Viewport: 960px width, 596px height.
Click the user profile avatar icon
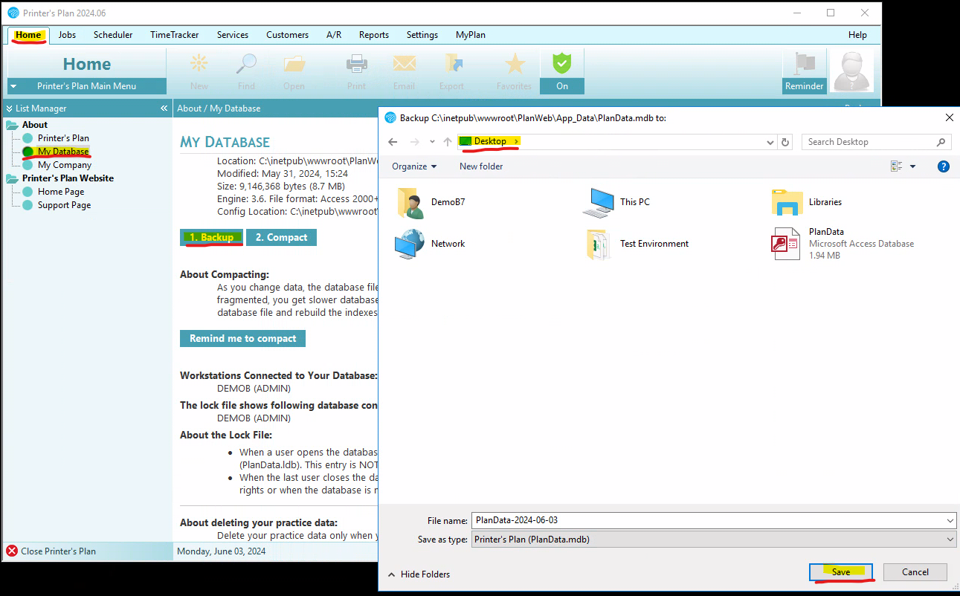tap(851, 71)
